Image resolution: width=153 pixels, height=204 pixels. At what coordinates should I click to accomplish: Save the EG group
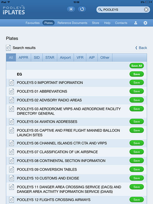[136, 74]
